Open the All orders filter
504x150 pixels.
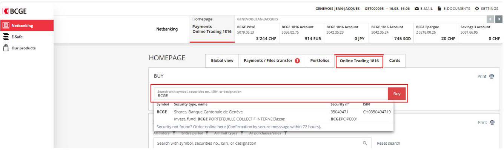point(164,133)
